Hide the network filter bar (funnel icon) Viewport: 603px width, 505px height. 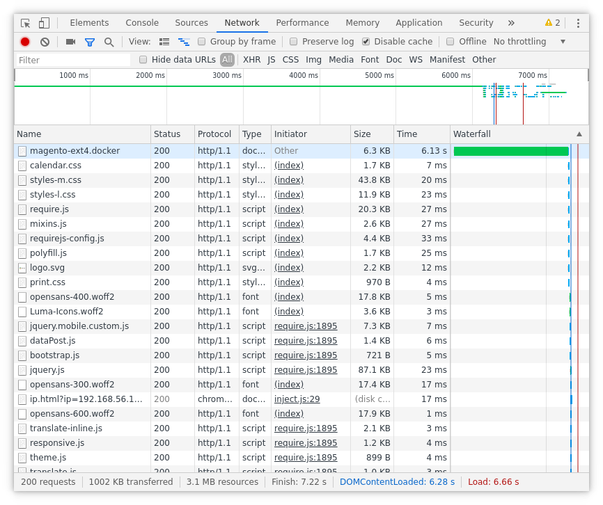coord(88,41)
